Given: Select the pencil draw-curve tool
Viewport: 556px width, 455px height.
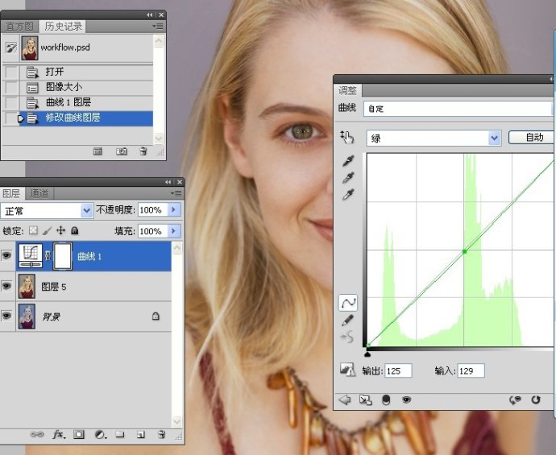Looking at the screenshot, I should click(347, 321).
